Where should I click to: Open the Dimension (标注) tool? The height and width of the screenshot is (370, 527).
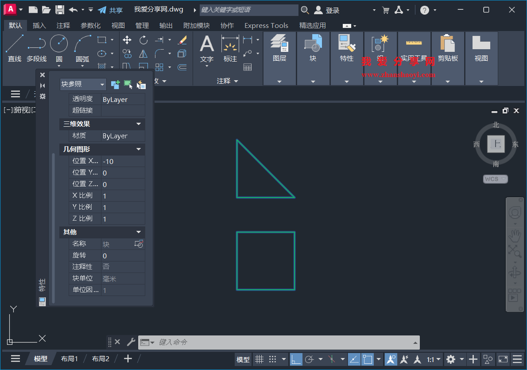tap(230, 49)
